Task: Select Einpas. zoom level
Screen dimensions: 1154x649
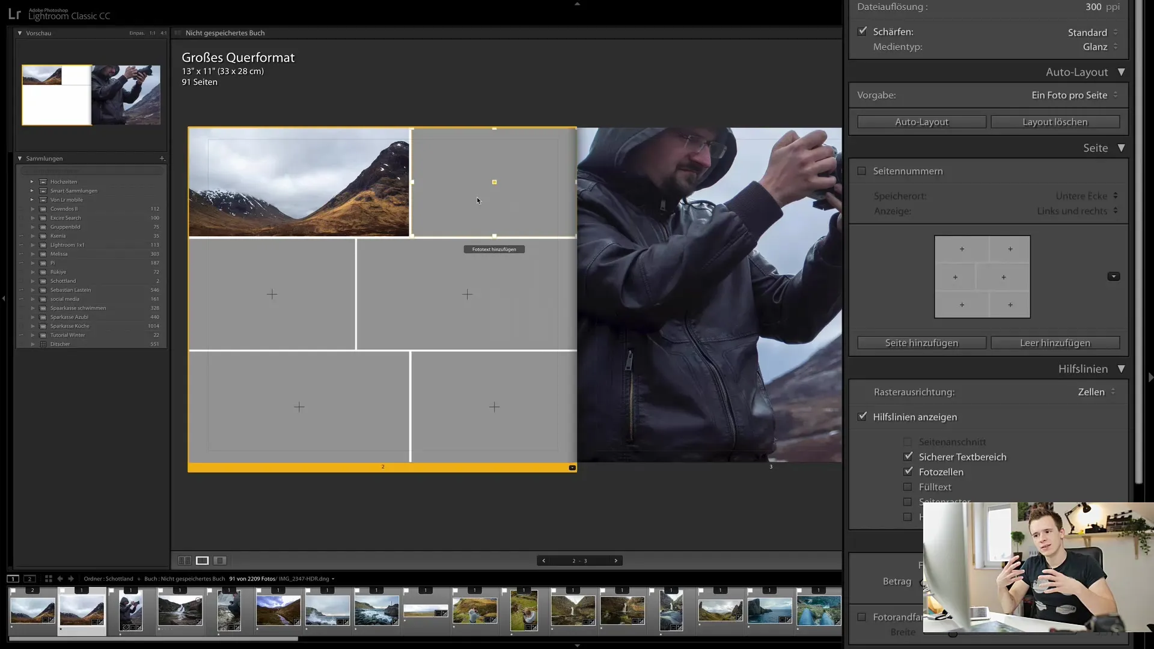Action: click(x=137, y=33)
